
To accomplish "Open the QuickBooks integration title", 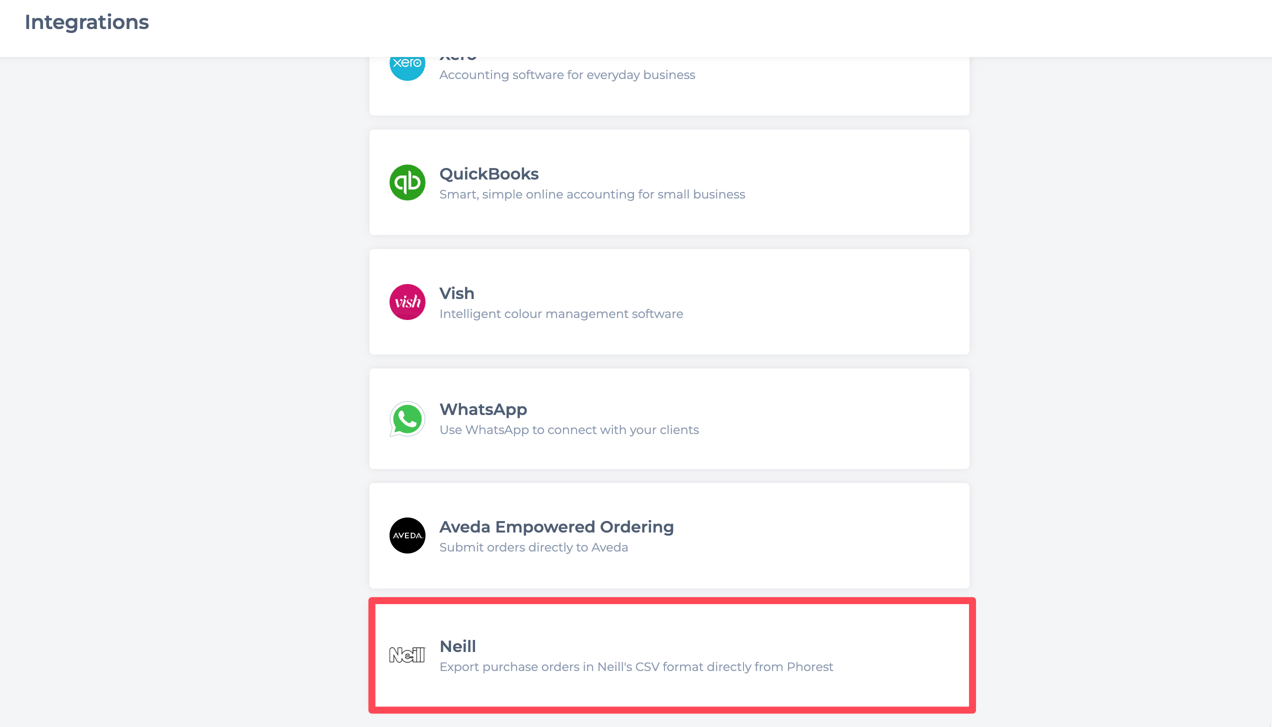I will click(489, 174).
